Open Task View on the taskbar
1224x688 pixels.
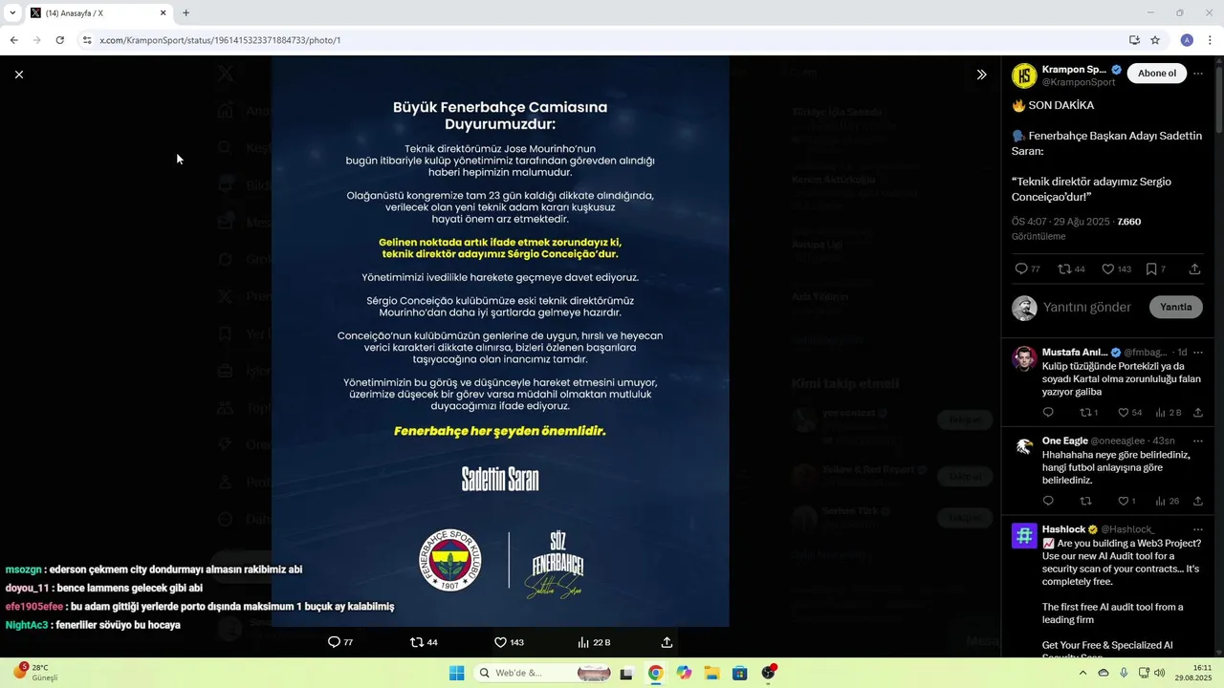coord(626,673)
